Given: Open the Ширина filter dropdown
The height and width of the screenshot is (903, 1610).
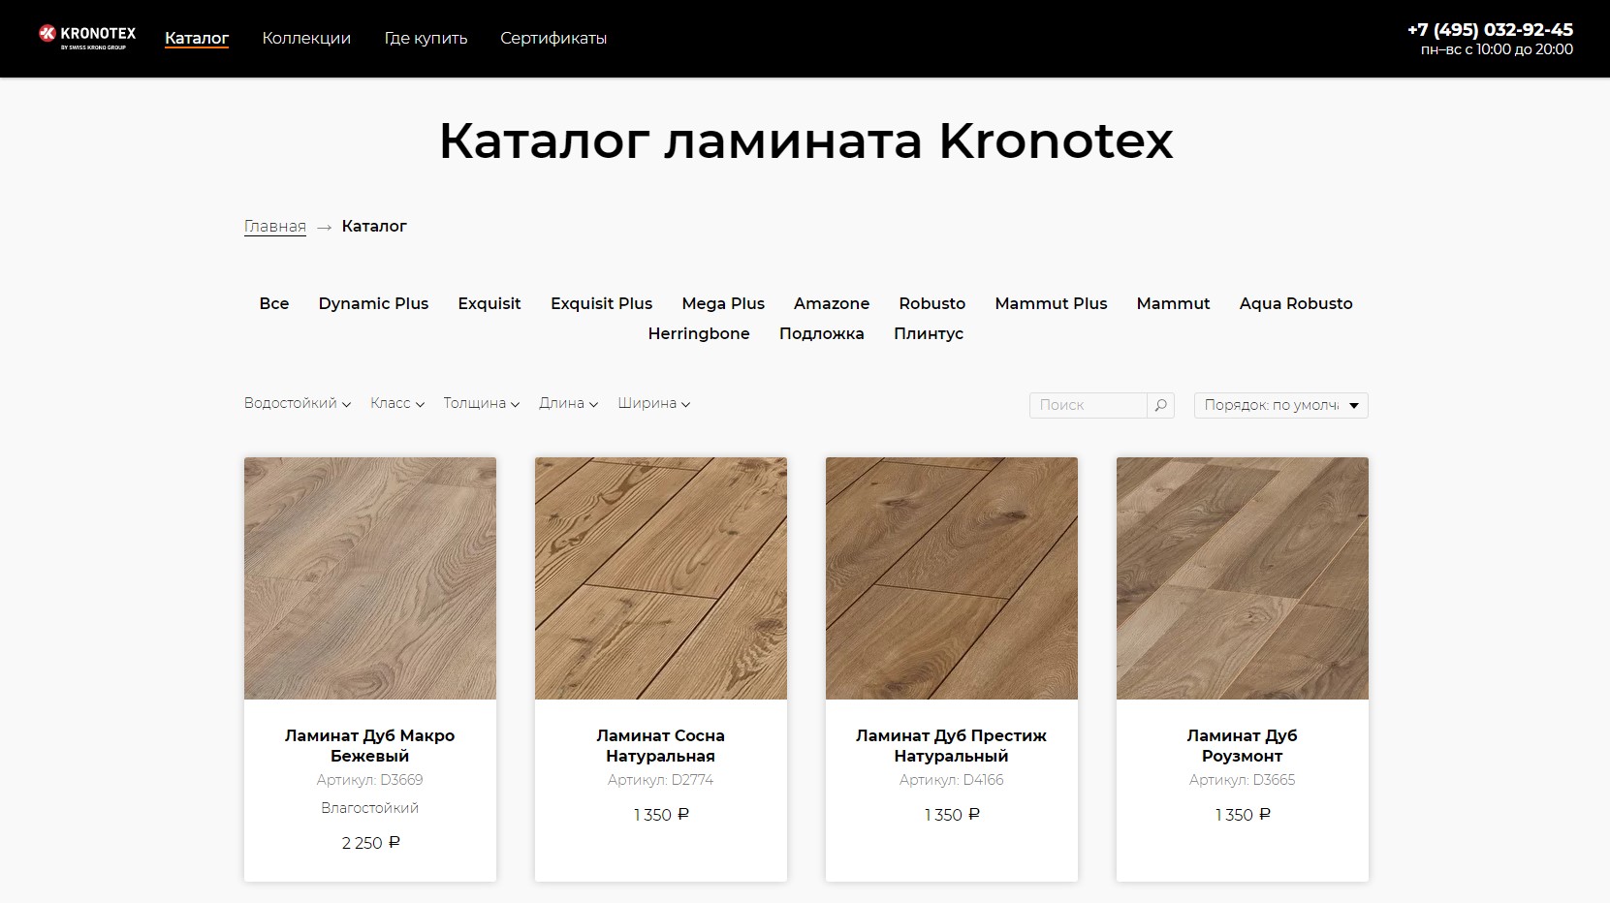Looking at the screenshot, I should click(653, 404).
